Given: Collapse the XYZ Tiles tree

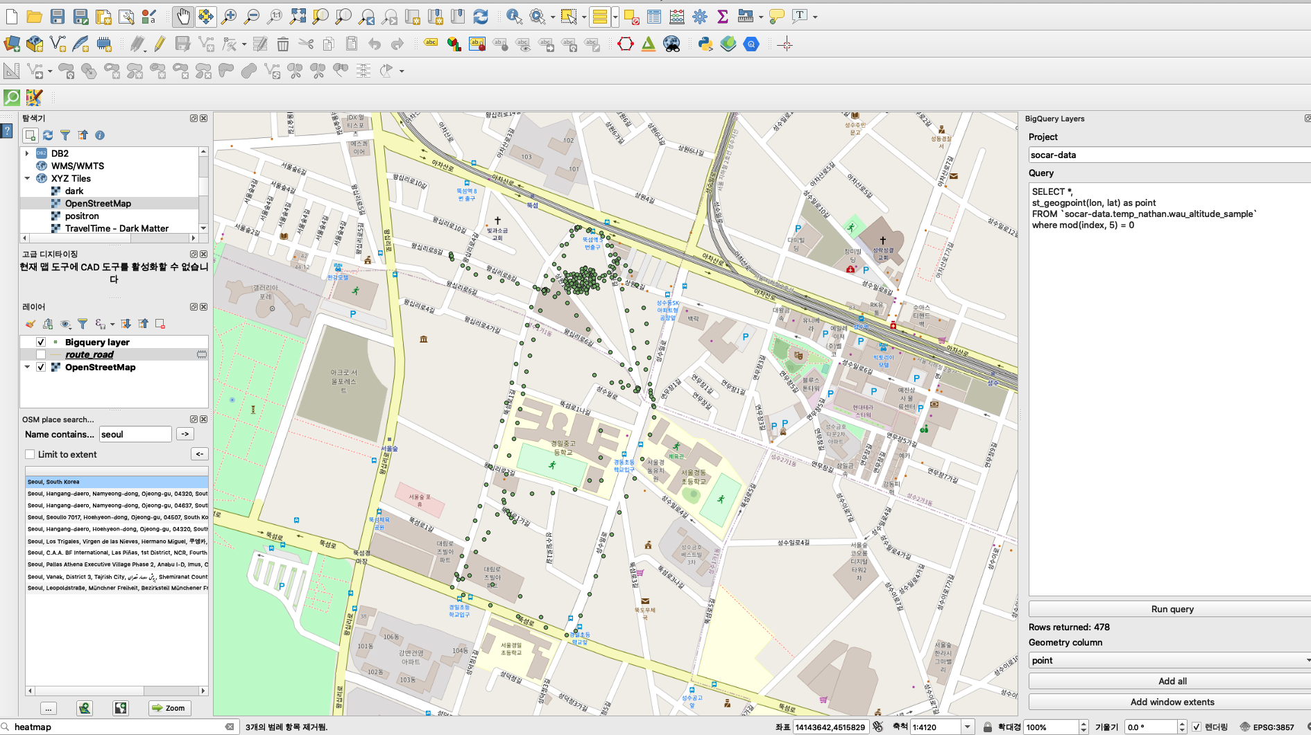Looking at the screenshot, I should (27, 178).
